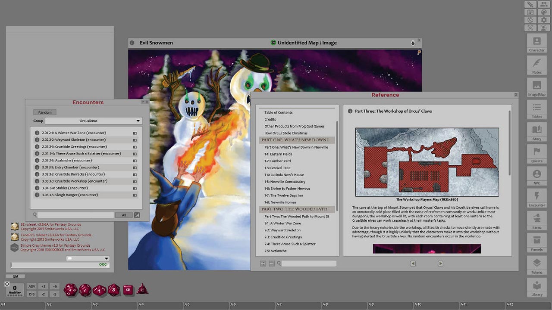The height and width of the screenshot is (310, 552).
Task: Enable the ADV advantage roll modifier
Action: 32,286
